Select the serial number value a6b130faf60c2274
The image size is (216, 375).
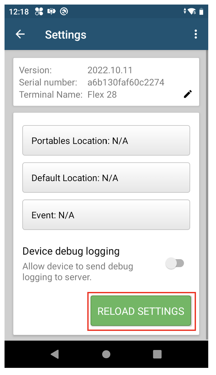point(126,82)
